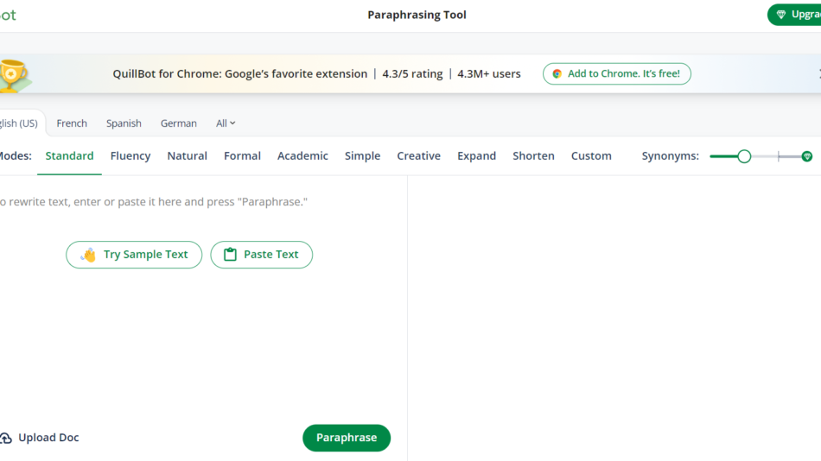
Task: Click the clipboard icon on Paste Text
Action: [x=230, y=255]
